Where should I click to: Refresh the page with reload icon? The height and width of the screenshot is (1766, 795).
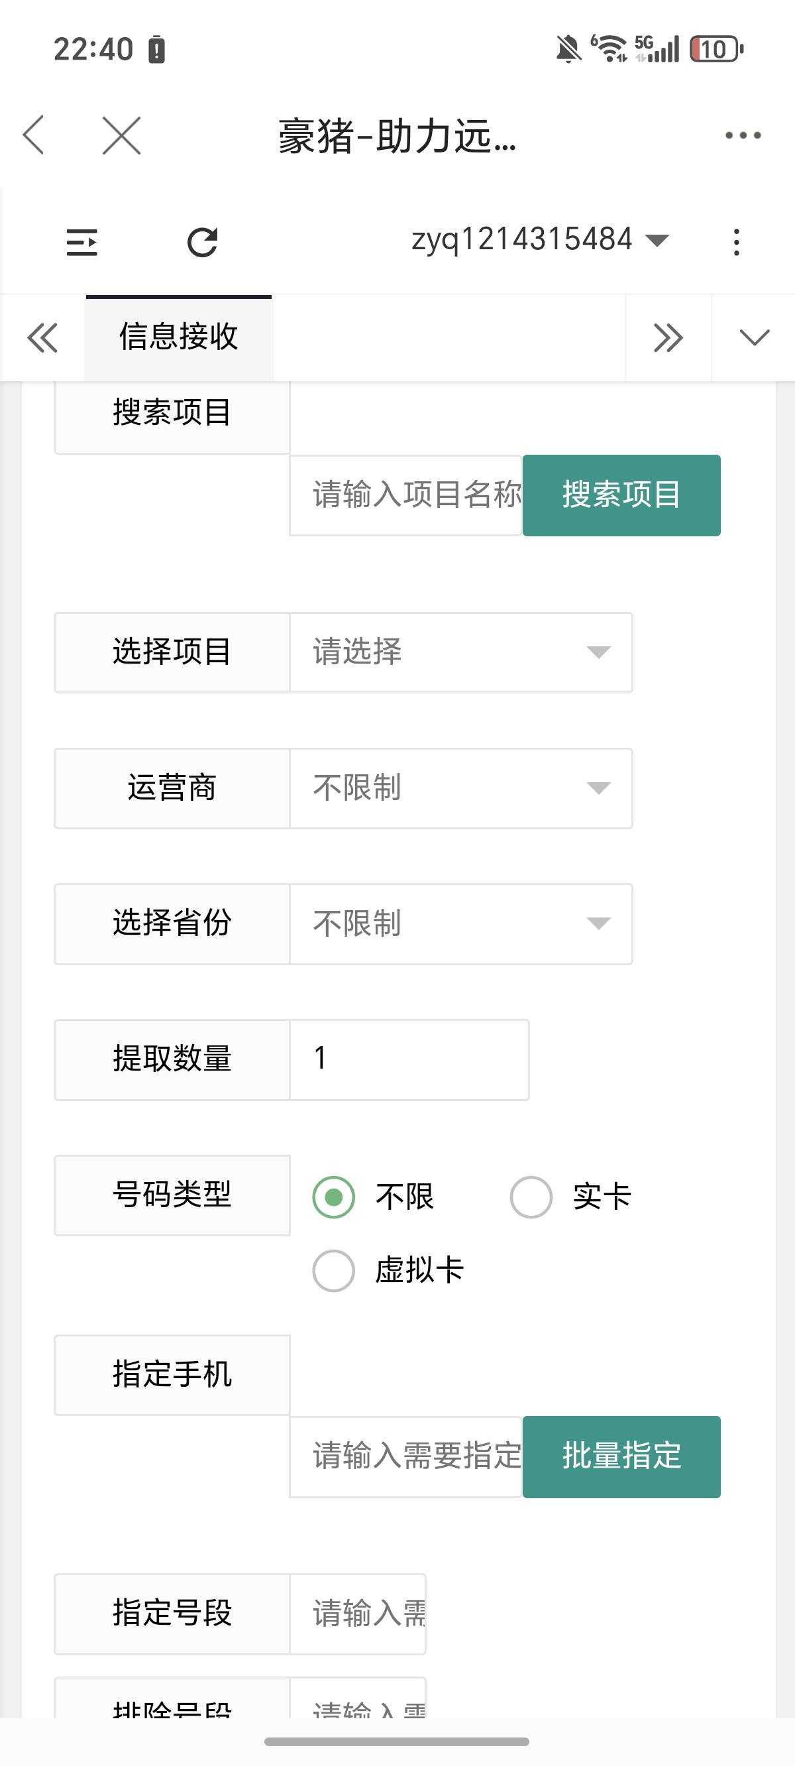coord(202,242)
